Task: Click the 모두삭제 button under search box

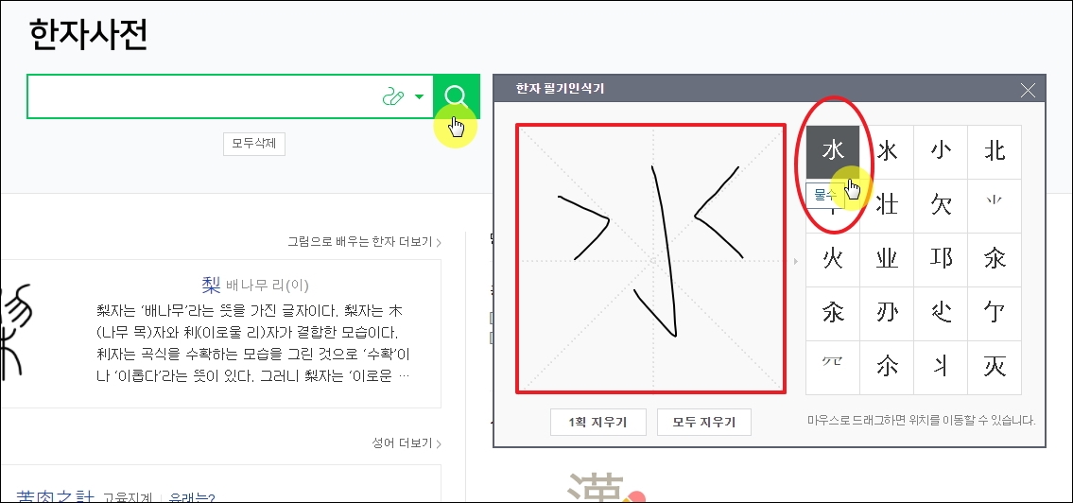Action: [x=254, y=145]
